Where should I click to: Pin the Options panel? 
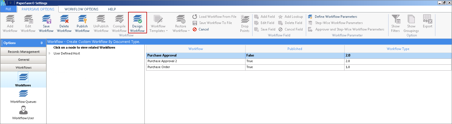(x=41, y=43)
